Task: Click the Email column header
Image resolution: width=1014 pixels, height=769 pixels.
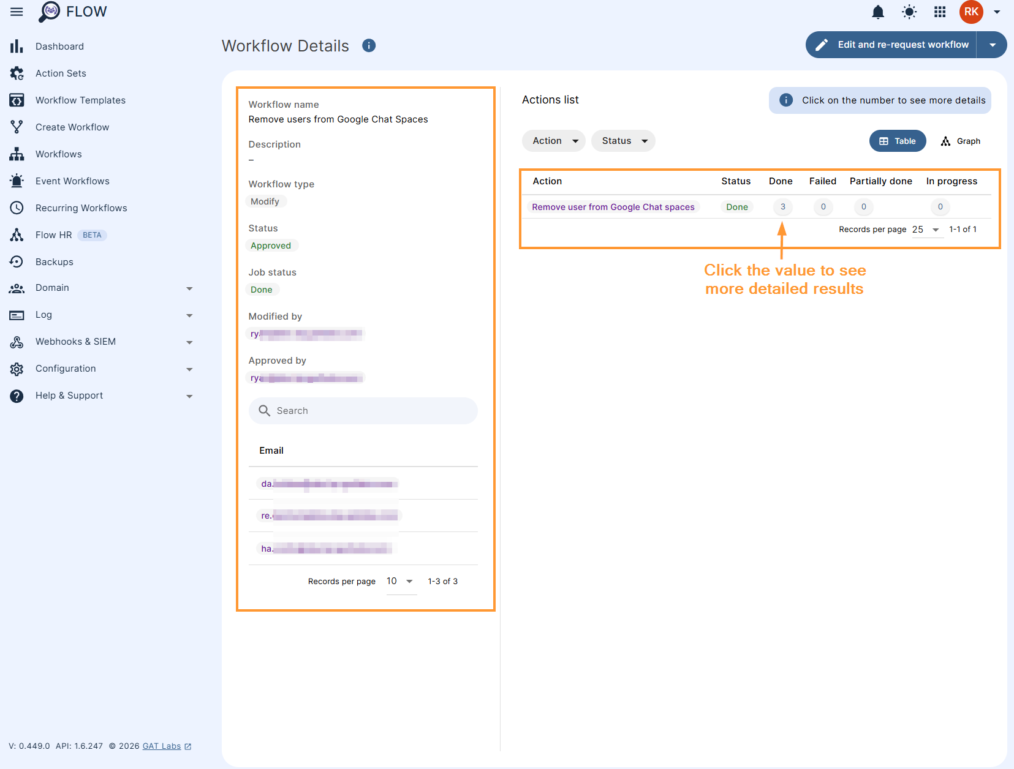Action: 271,451
